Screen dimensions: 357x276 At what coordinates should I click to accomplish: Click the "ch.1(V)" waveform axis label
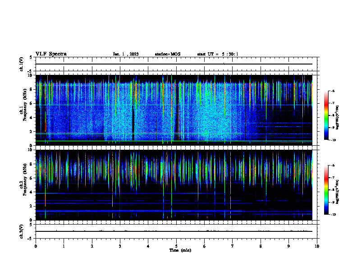[x=21, y=64]
